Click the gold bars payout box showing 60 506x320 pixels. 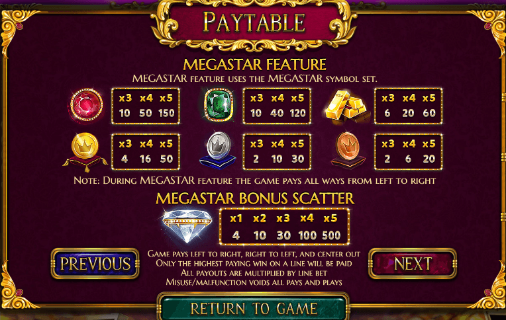point(408,106)
